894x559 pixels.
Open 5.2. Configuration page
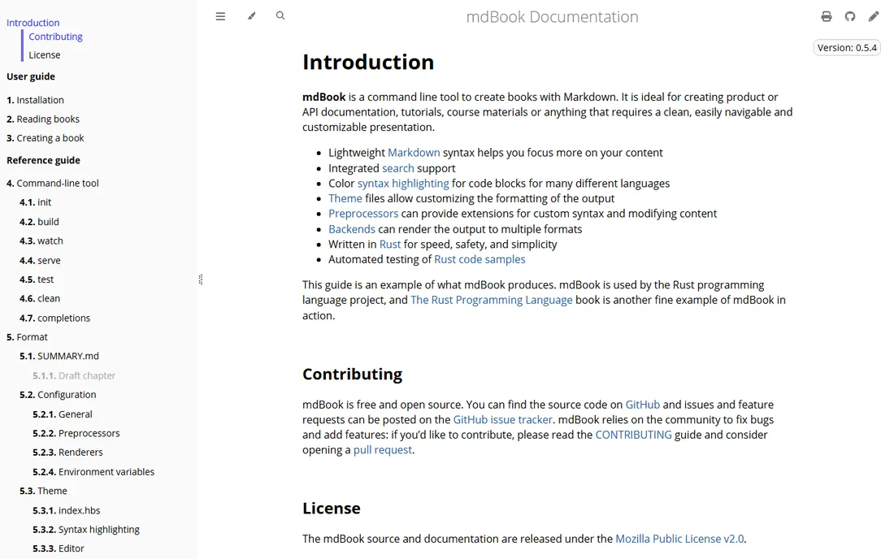(58, 394)
